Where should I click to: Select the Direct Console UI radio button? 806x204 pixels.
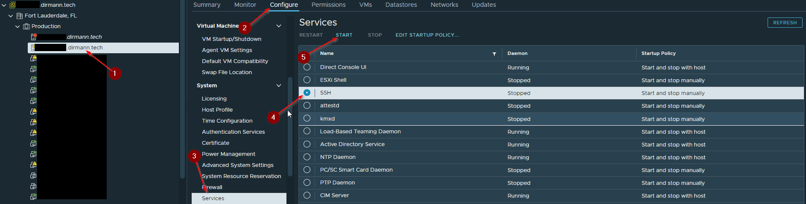coord(307,67)
